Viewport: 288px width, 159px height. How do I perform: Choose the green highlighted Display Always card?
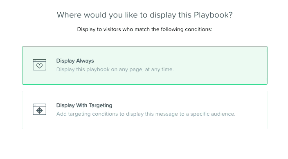(145, 65)
